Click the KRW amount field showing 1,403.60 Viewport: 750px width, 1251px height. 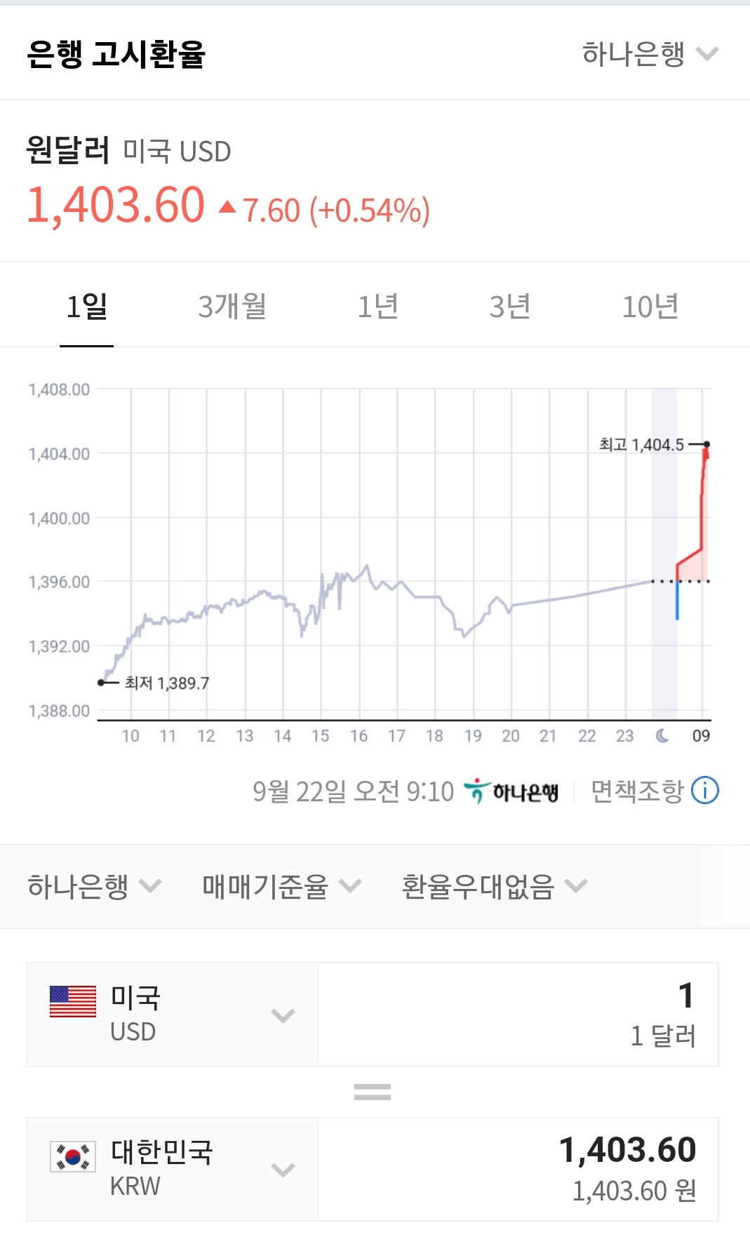518,1169
